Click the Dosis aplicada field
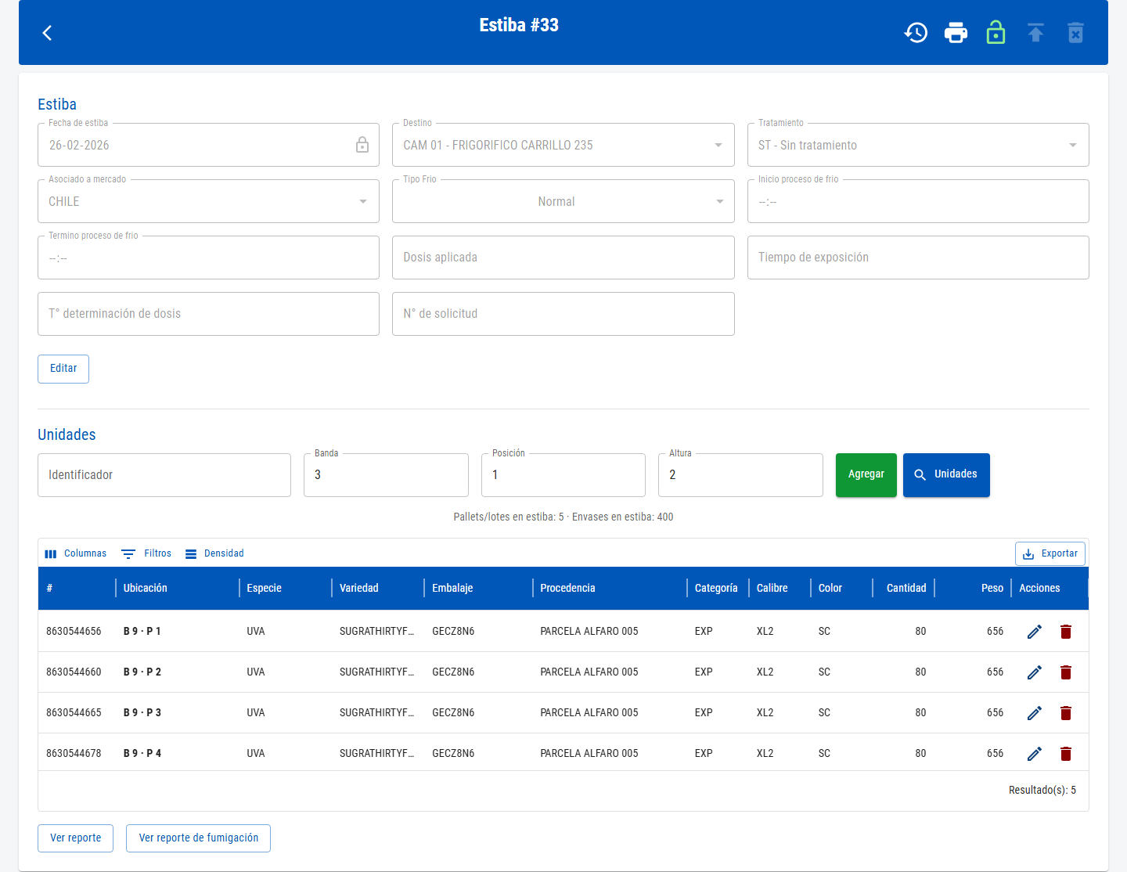 pos(563,258)
